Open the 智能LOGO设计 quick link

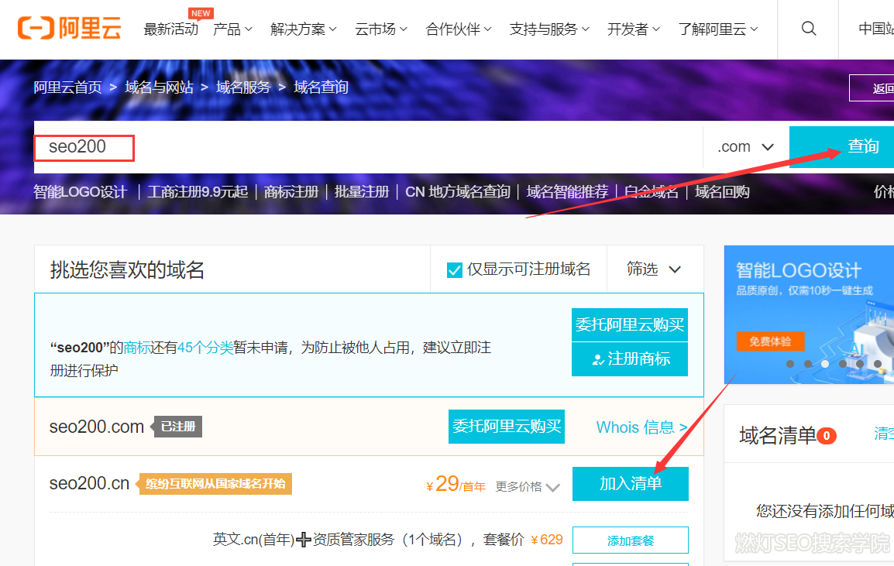pyautogui.click(x=80, y=192)
